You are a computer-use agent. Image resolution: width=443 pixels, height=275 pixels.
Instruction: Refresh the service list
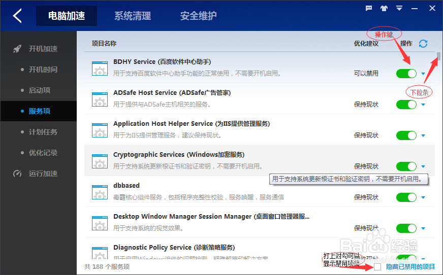point(423,44)
